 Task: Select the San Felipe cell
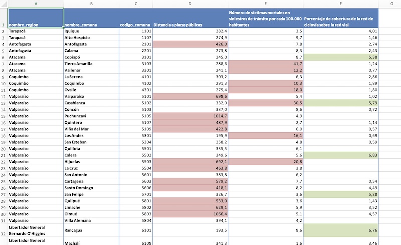point(91,194)
